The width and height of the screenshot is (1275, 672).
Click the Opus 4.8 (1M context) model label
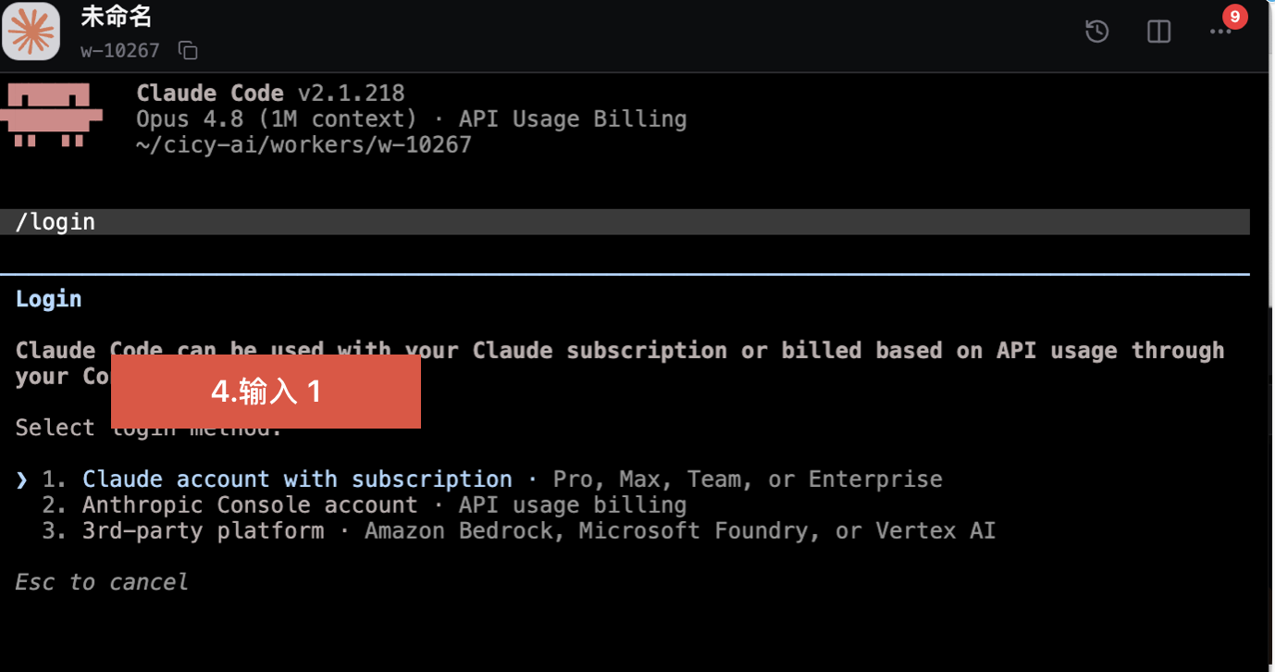point(277,119)
